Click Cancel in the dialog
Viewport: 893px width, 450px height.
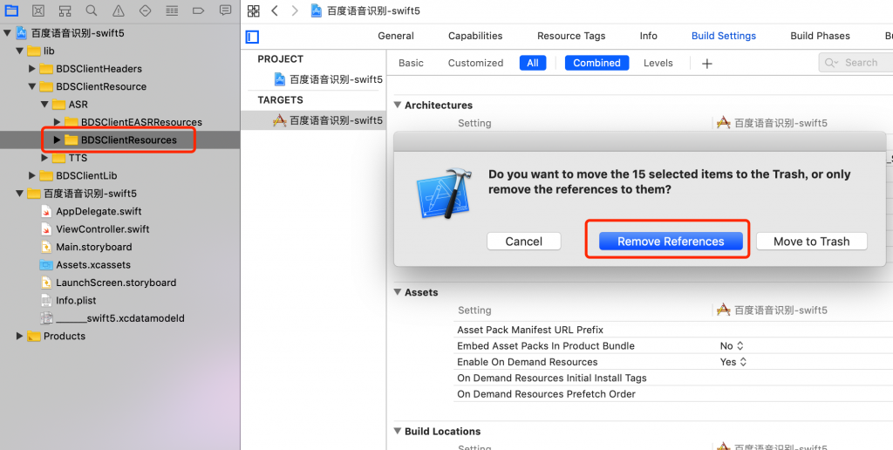(523, 242)
